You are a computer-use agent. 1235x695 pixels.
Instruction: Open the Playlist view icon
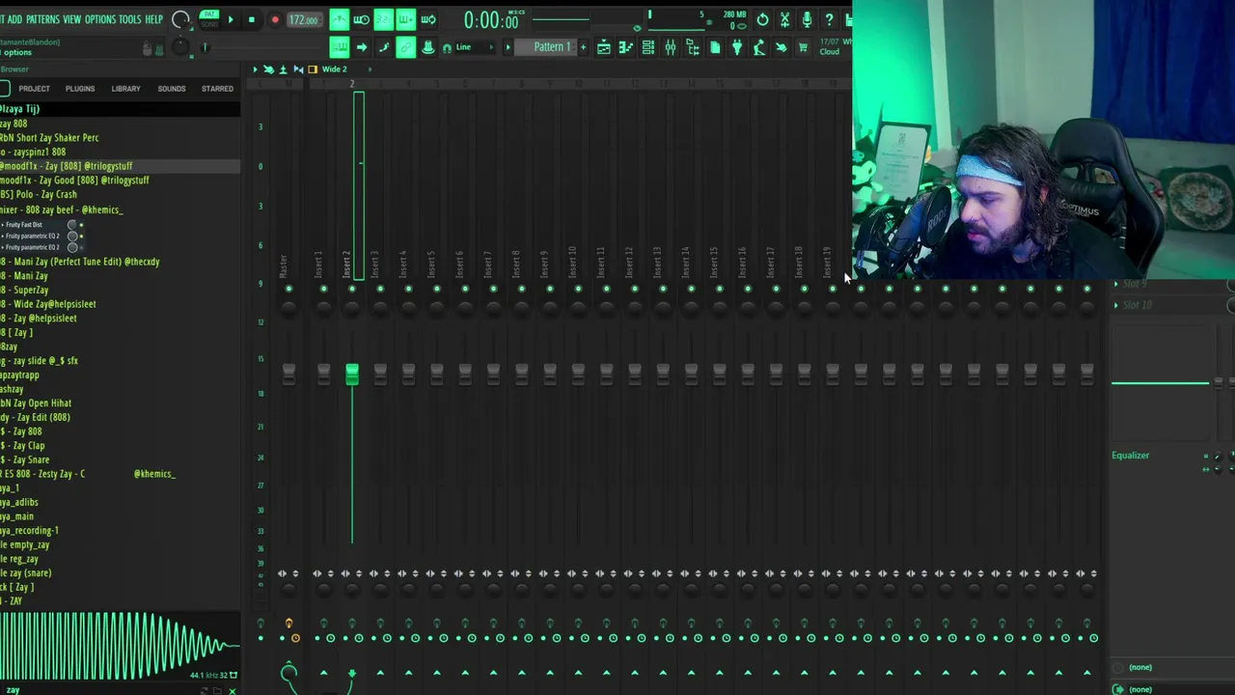[x=604, y=47]
